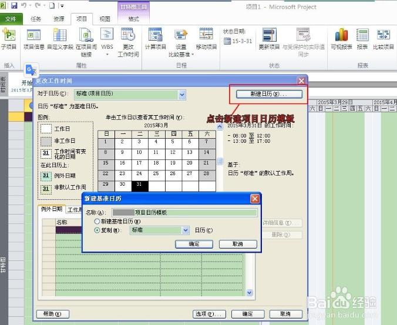Screen dimensions: 397x325
Task: Select day 24 in the March calendar
Action: [140, 174]
